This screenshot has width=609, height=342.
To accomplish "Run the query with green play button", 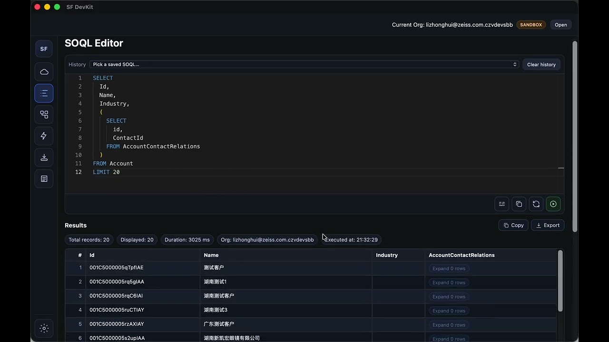I will pyautogui.click(x=553, y=204).
